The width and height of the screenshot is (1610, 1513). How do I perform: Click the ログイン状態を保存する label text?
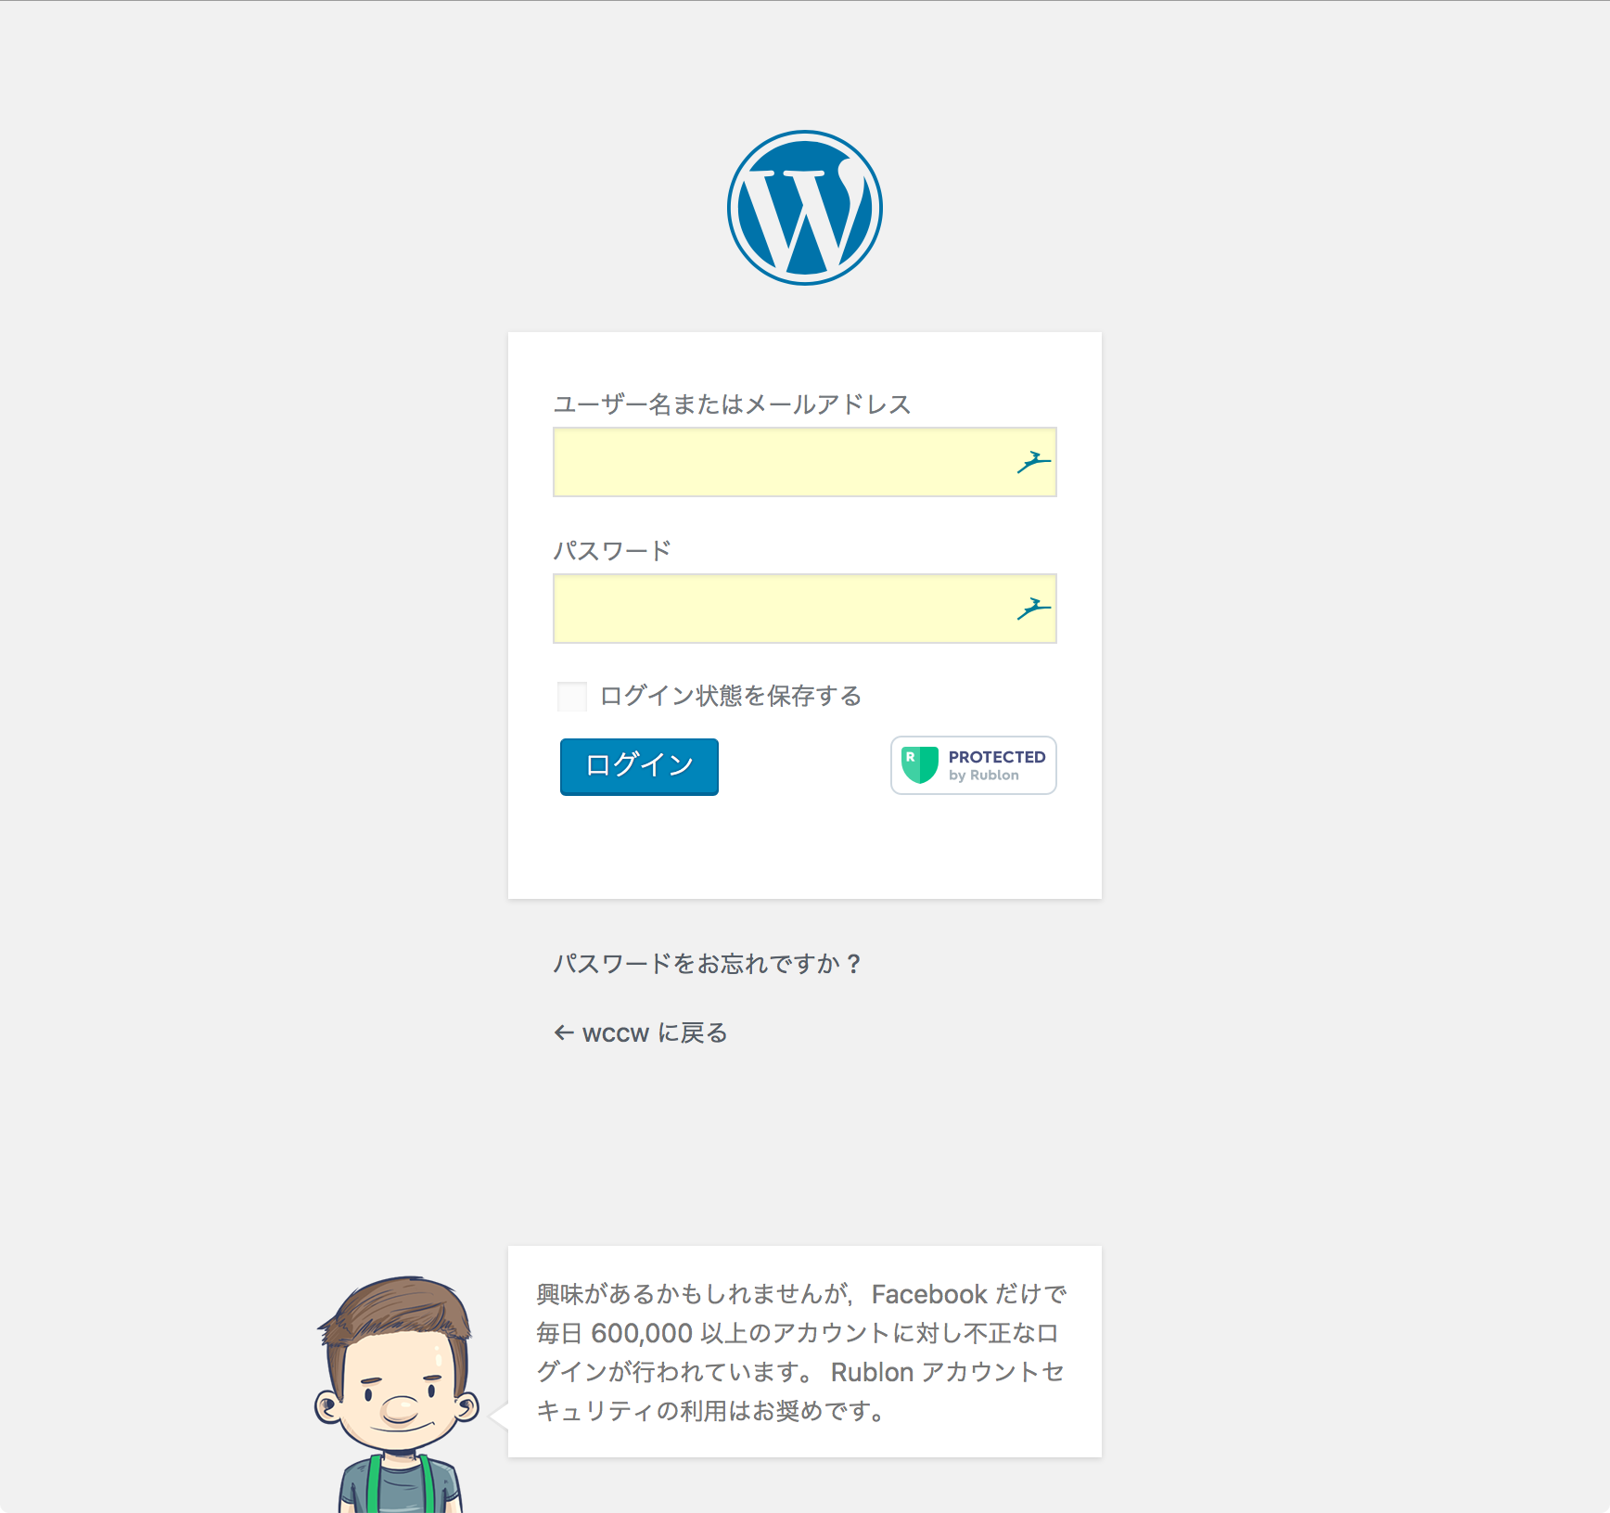pyautogui.click(x=731, y=696)
